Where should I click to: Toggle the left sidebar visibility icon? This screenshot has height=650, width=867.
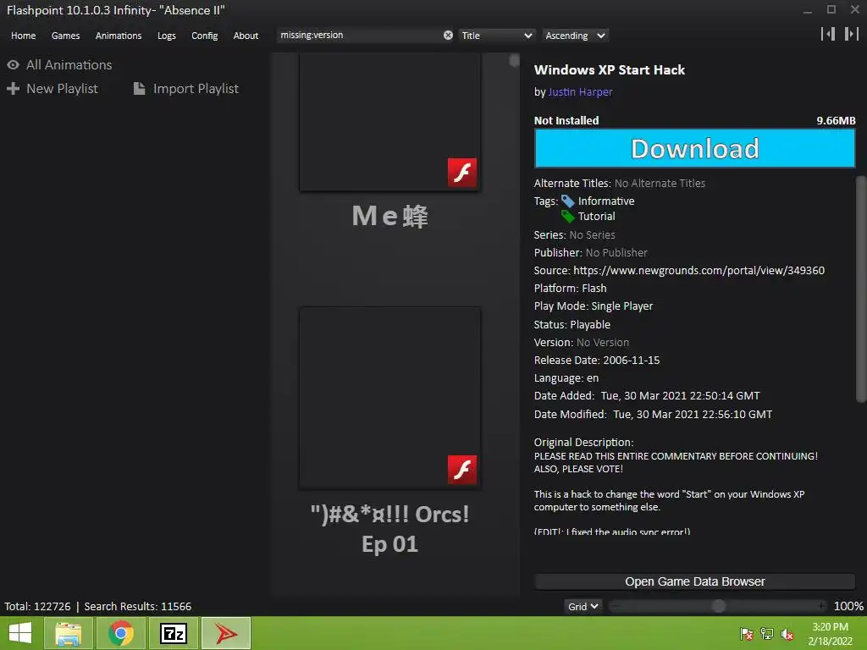click(828, 34)
